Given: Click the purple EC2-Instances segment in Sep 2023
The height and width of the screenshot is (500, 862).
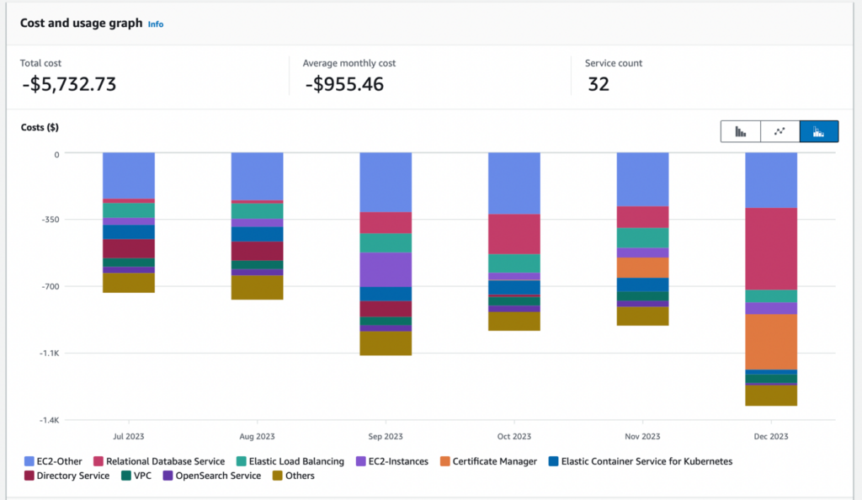Looking at the screenshot, I should click(386, 269).
